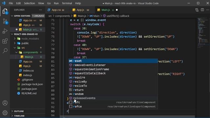Click the Explorer more actions ellipsis
This screenshot has width=210, height=118.
[40, 10]
